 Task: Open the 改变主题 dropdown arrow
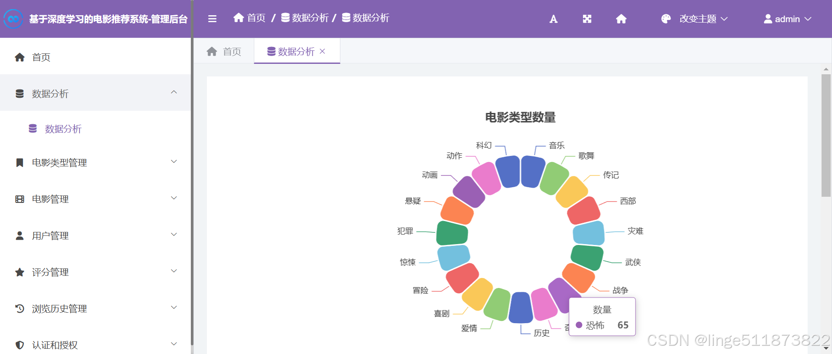tap(724, 19)
